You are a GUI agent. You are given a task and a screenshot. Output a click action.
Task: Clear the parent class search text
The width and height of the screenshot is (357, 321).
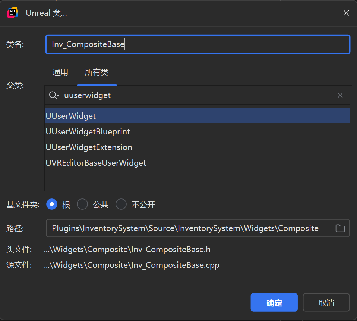pos(340,95)
